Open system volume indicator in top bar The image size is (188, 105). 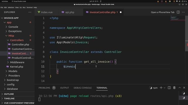click(x=179, y=1)
